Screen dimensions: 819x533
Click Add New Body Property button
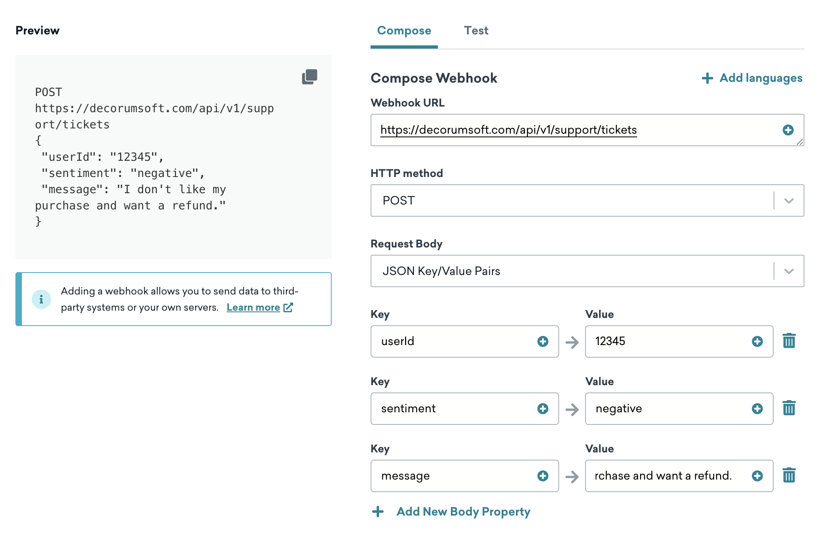(448, 511)
